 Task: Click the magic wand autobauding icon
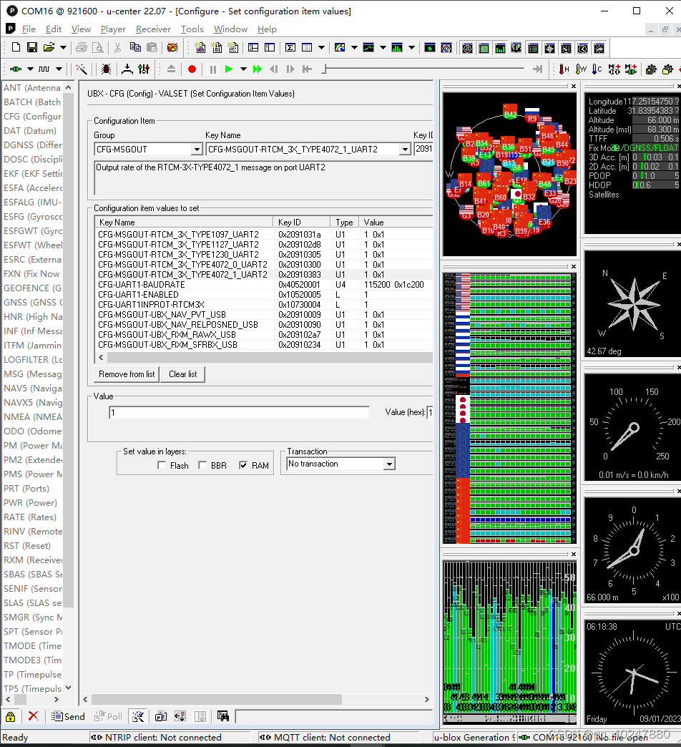click(x=82, y=69)
